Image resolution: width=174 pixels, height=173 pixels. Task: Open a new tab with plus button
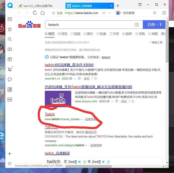118,6
